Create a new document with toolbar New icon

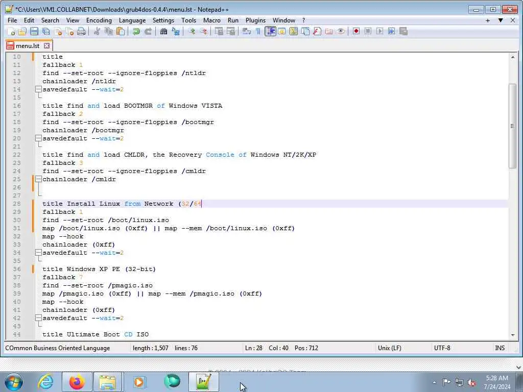coord(11,31)
